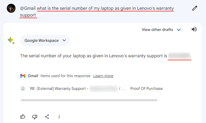Image resolution: width=206 pixels, height=123 pixels.
Task: Open the Proof Of Purchase item
Action: (x=147, y=89)
